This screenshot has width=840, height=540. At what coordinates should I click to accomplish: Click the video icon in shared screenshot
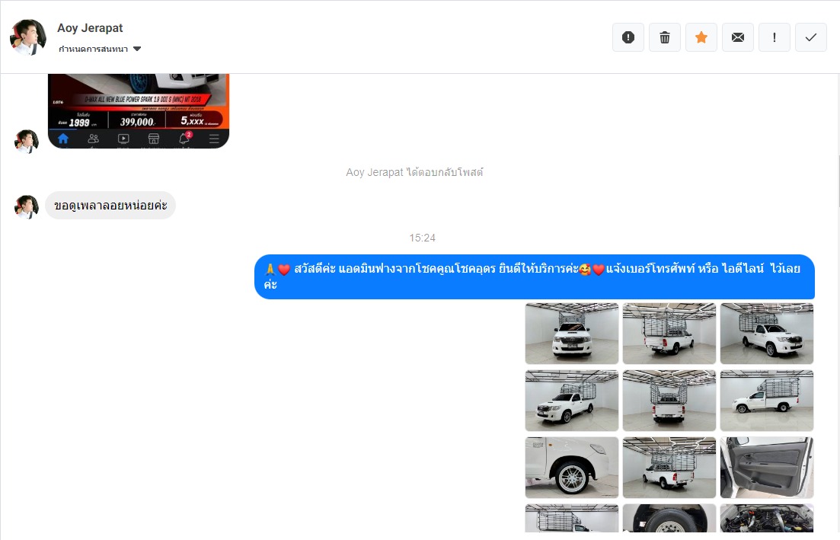[123, 139]
